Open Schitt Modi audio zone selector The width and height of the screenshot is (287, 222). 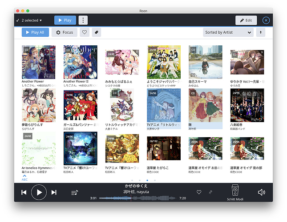(x=235, y=193)
